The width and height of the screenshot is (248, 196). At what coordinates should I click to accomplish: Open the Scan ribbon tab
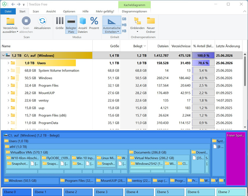36,11
